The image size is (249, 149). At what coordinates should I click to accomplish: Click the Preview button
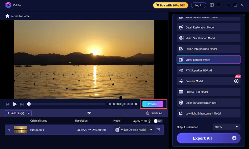[153, 104]
